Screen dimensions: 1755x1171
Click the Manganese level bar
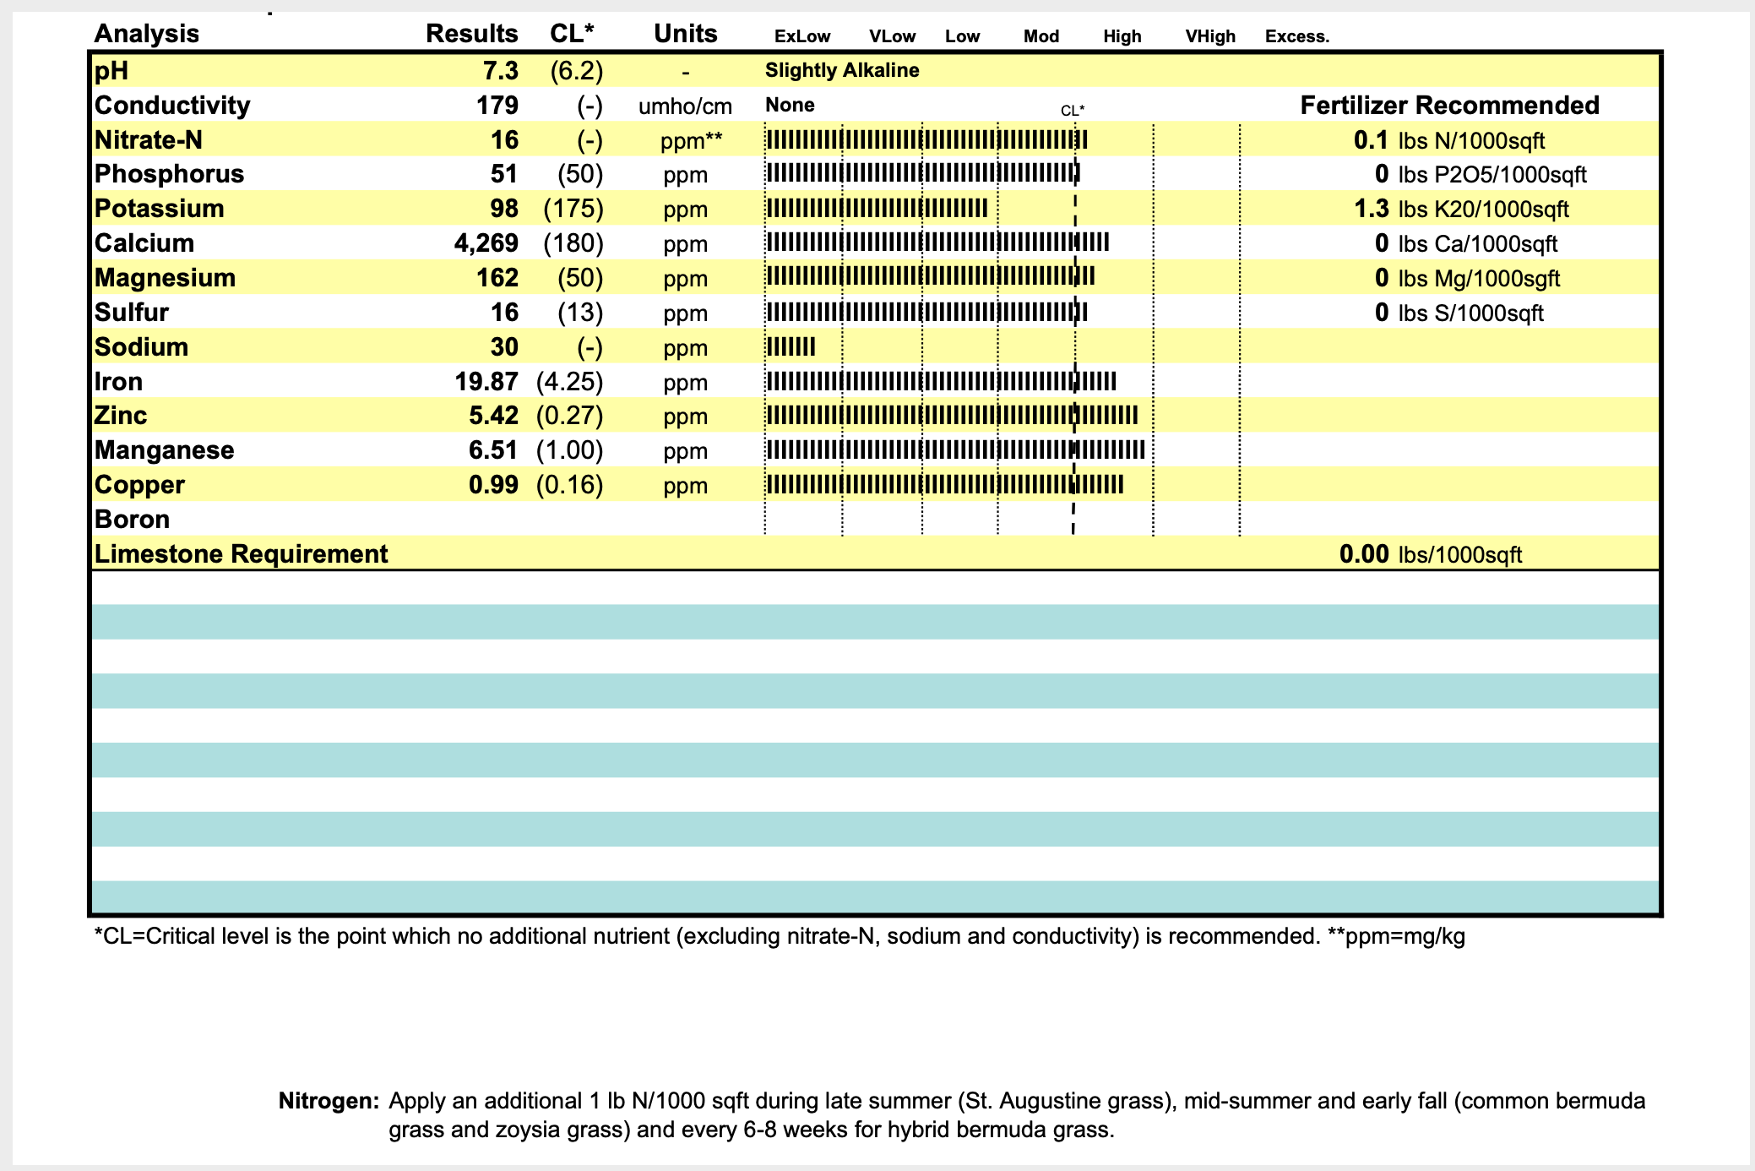pyautogui.click(x=954, y=450)
